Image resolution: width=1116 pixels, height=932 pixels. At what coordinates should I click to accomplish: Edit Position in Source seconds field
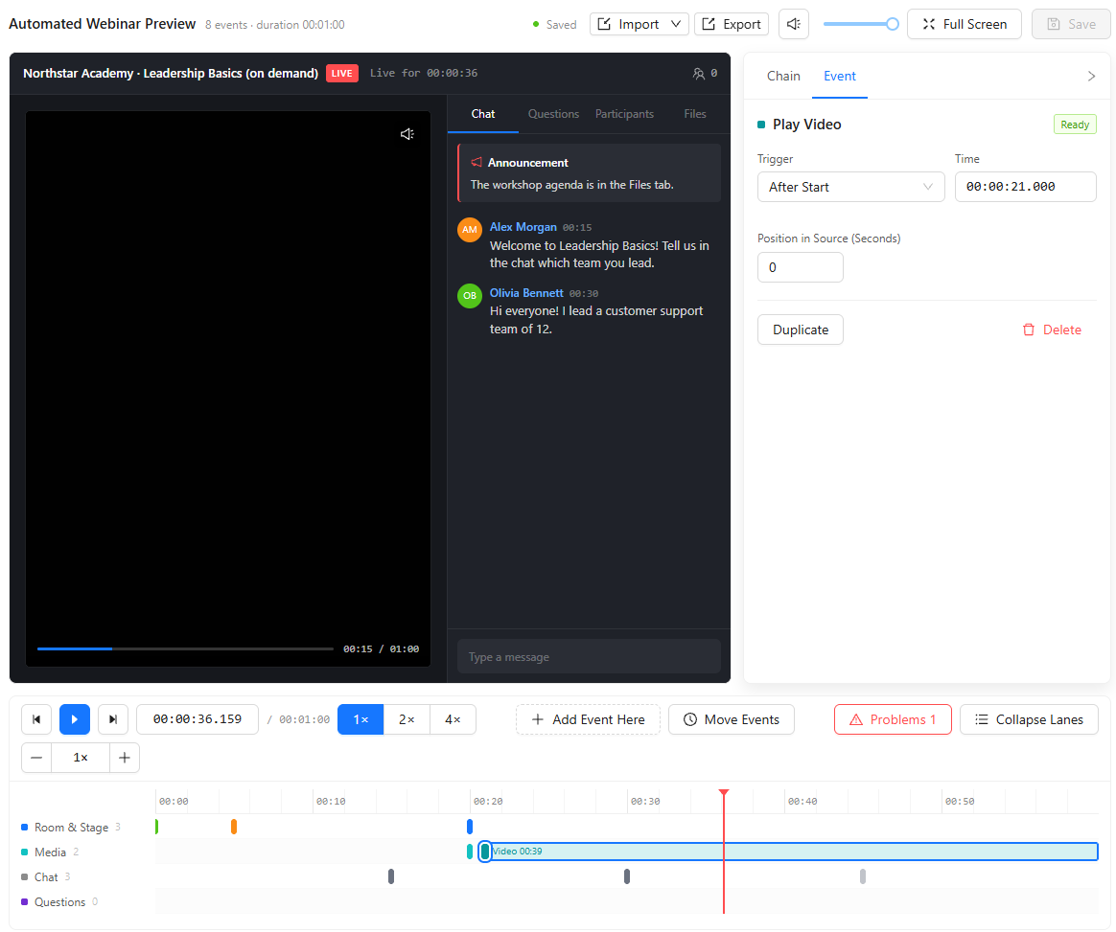coord(800,267)
